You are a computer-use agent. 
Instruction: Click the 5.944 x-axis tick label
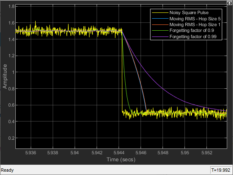click(x=119, y=153)
